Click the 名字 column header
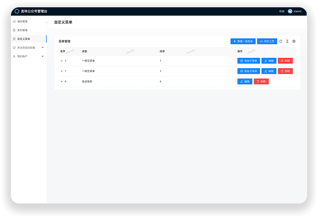Image resolution: width=318 pixels, height=218 pixels. pyautogui.click(x=63, y=51)
